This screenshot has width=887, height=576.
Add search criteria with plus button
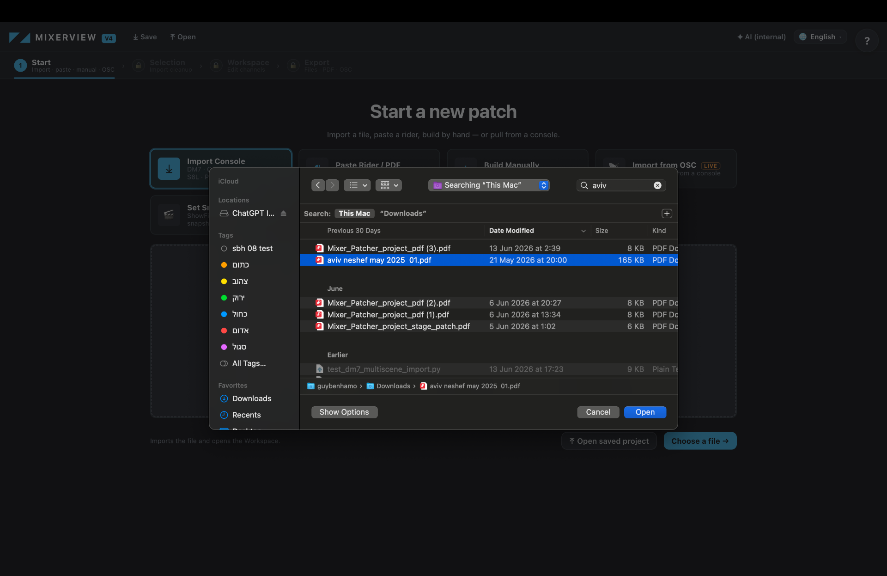667,214
